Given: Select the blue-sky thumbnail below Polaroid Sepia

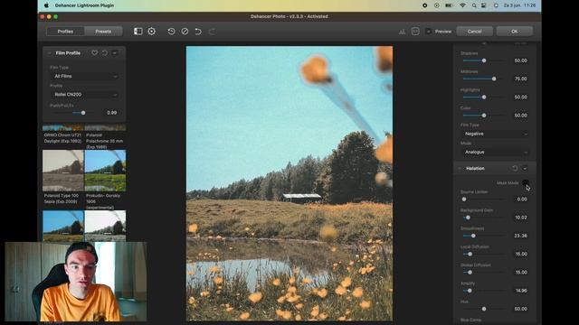Looking at the screenshot, I should tap(63, 226).
